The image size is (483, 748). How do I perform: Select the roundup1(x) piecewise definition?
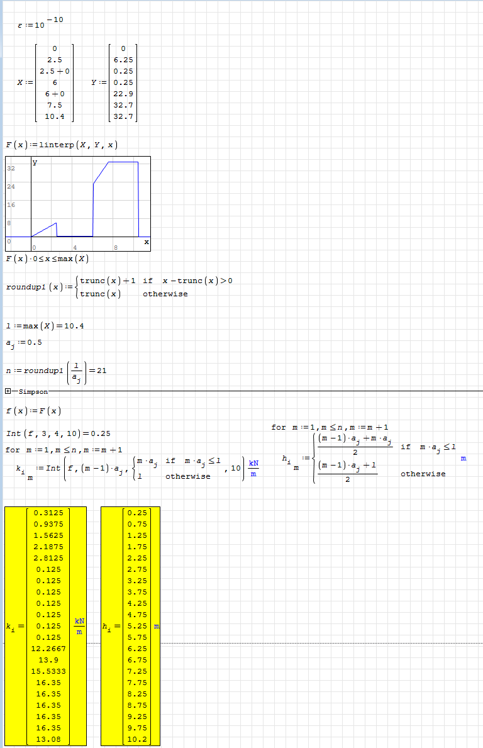pyautogui.click(x=119, y=287)
